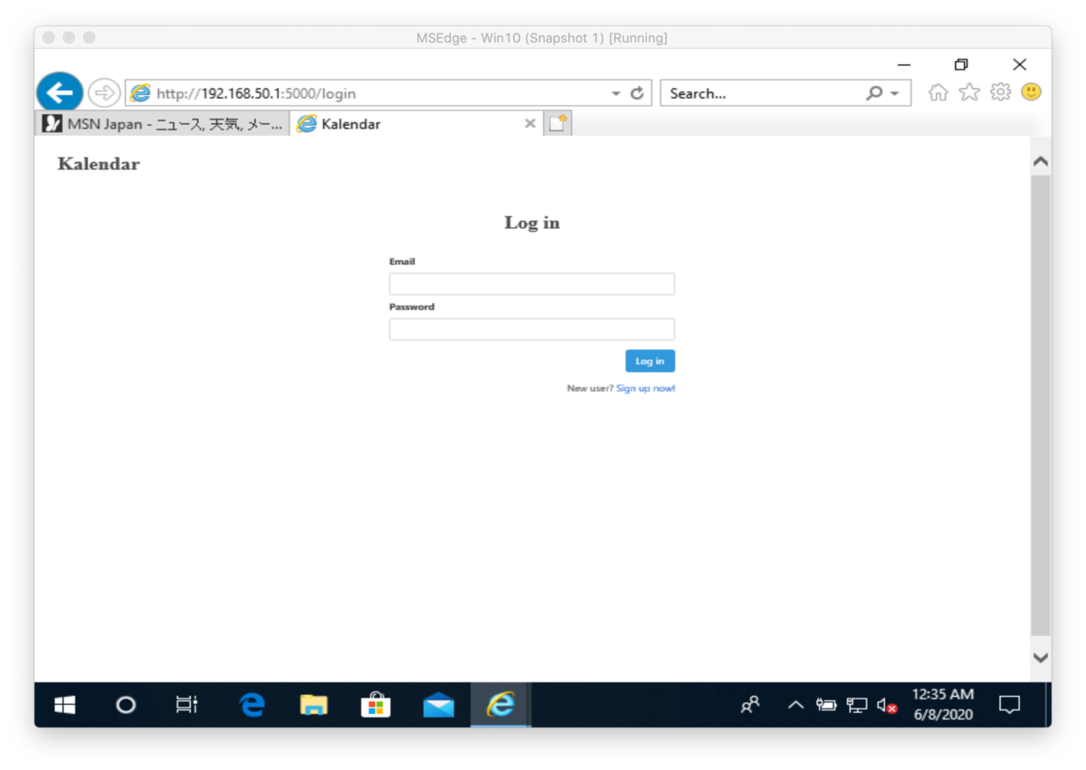Show hidden tray icons chevron
Image resolution: width=1086 pixels, height=770 pixels.
pyautogui.click(x=795, y=705)
